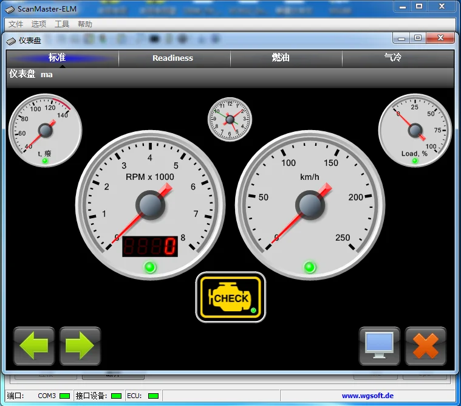Maximize the 仪表盘 child window
The height and width of the screenshot is (406, 461).
[418, 38]
